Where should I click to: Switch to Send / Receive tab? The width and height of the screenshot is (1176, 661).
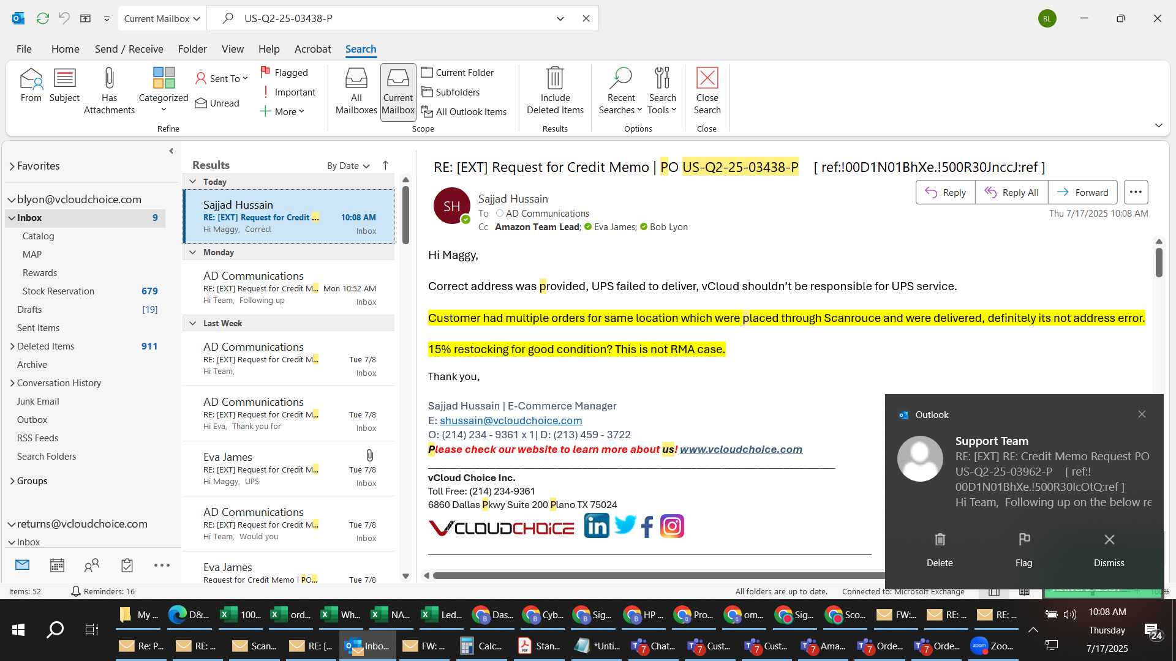129,49
